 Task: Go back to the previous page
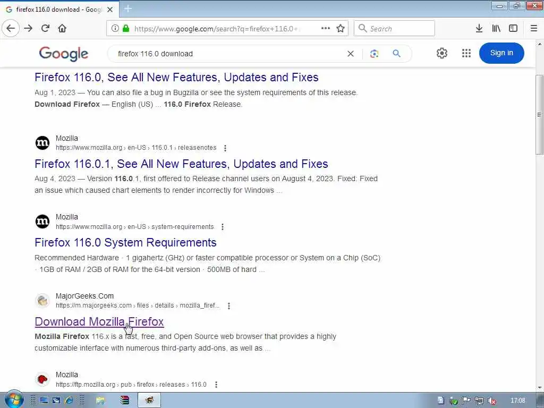tap(11, 29)
